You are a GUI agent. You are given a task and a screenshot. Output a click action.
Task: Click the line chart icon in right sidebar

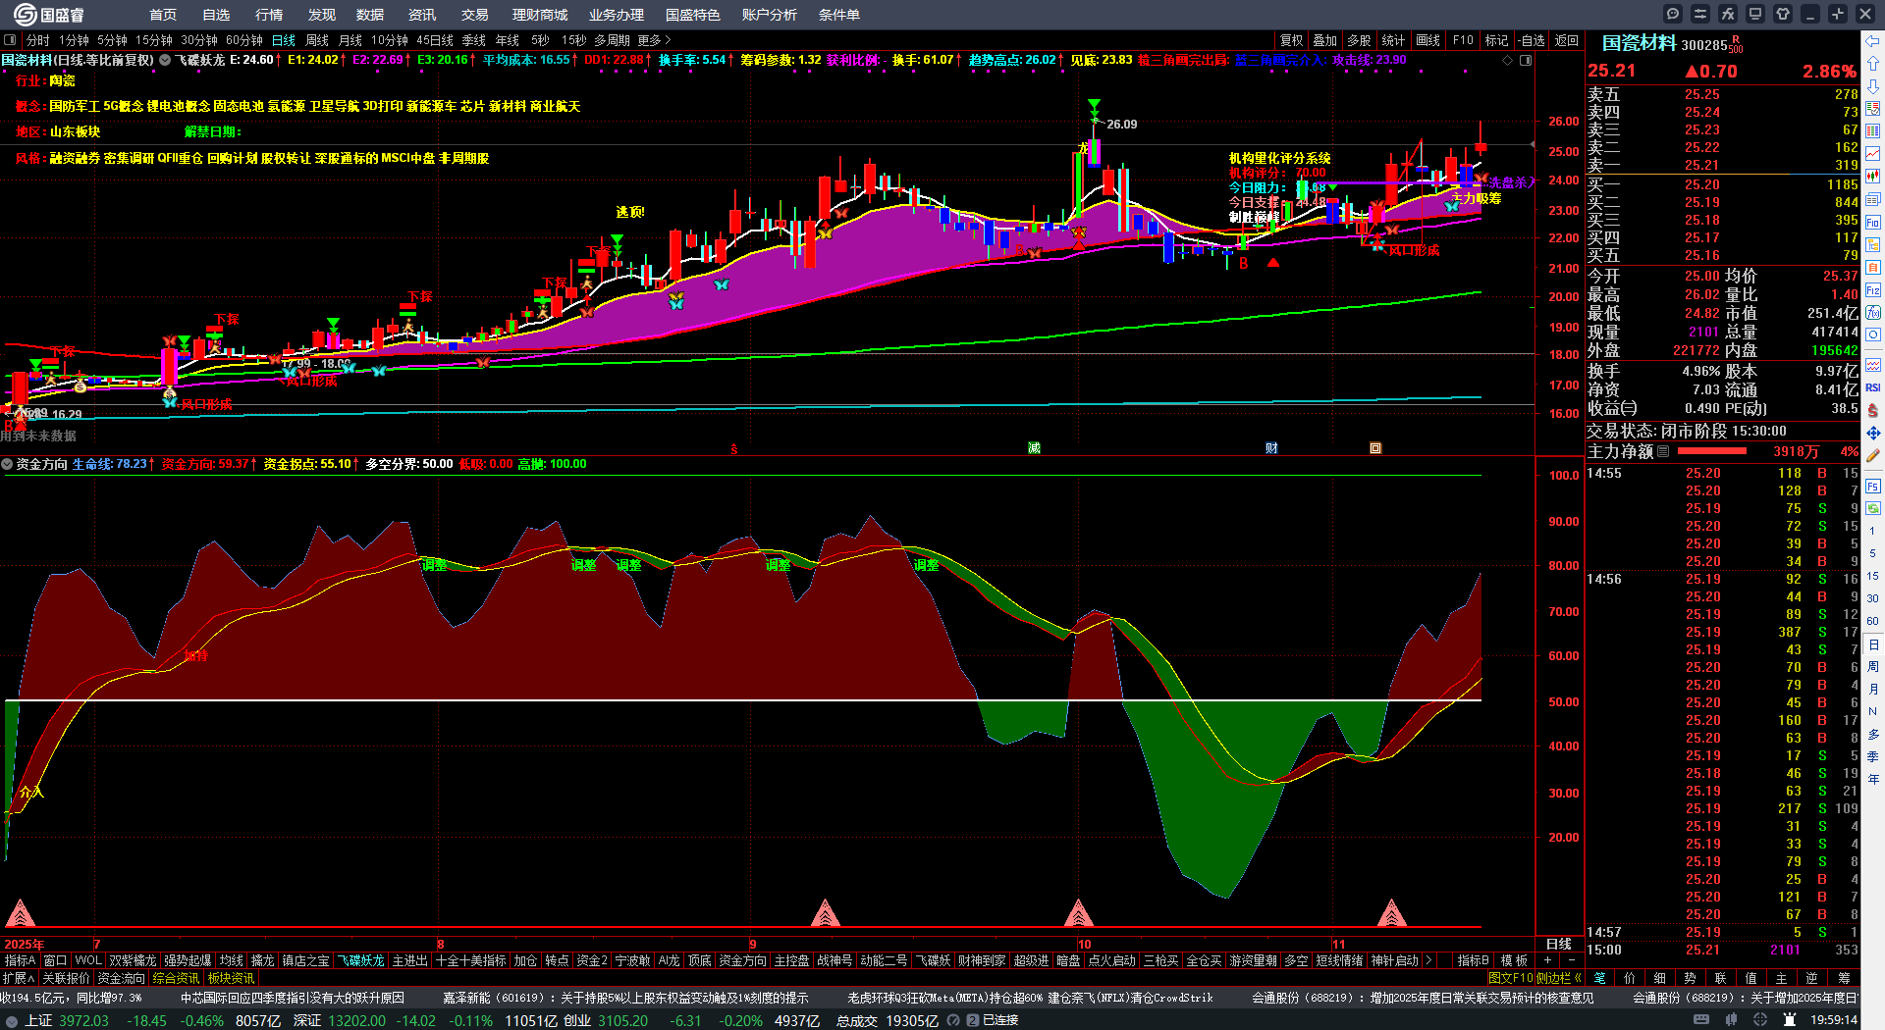[x=1873, y=153]
